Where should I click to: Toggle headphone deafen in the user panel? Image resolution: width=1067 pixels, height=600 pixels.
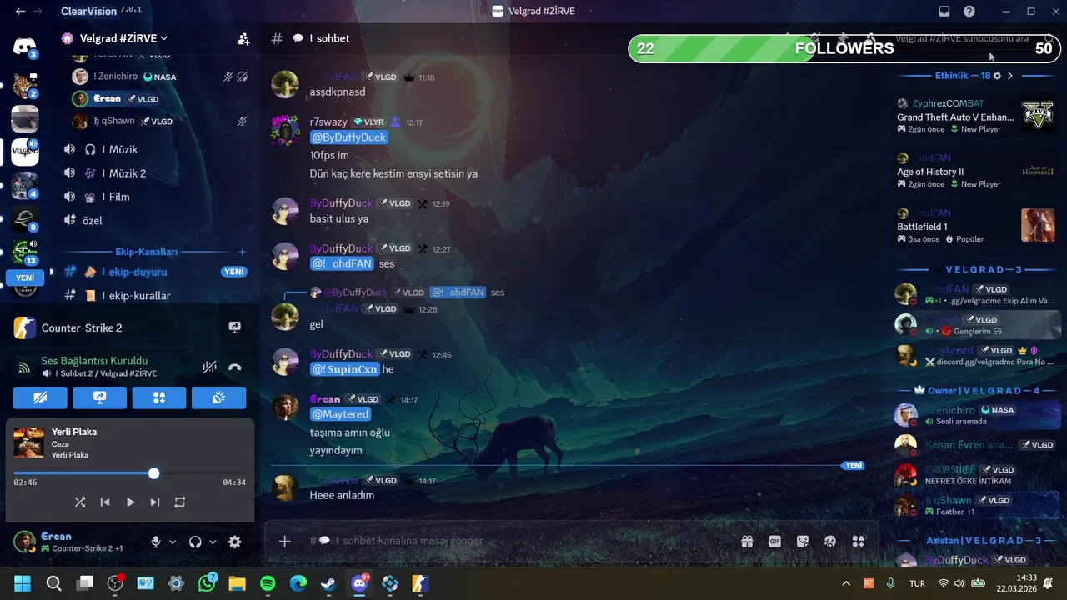[195, 542]
